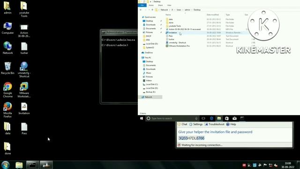Open the admin folder desktop icon
The width and height of the screenshot is (300, 169).
(7, 8)
